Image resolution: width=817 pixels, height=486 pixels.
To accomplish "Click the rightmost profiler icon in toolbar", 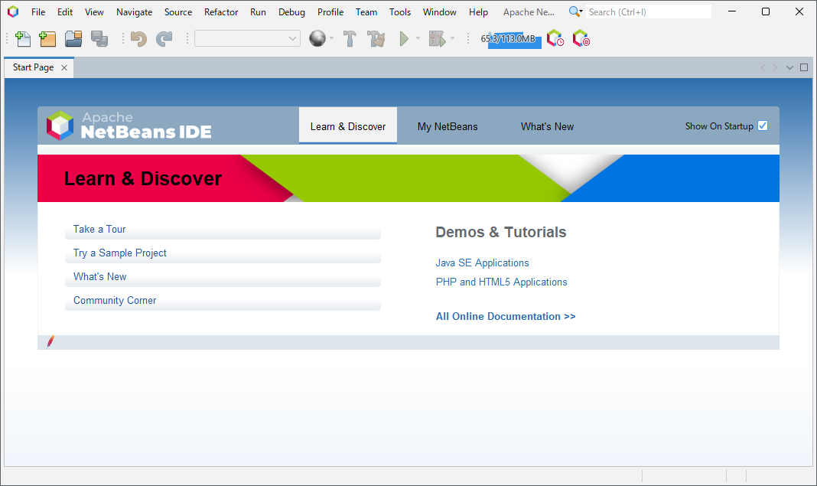I will tap(581, 38).
